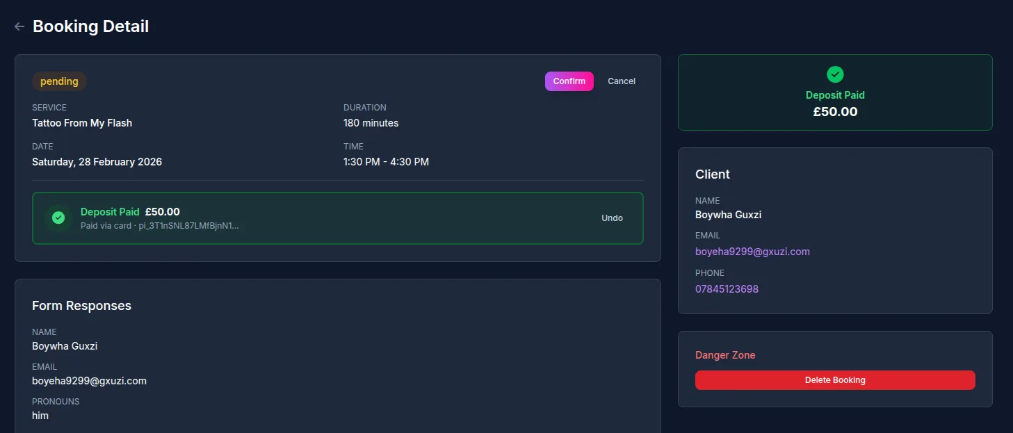Image resolution: width=1013 pixels, height=433 pixels.
Task: Select the email in Form Responses
Action: pos(89,381)
